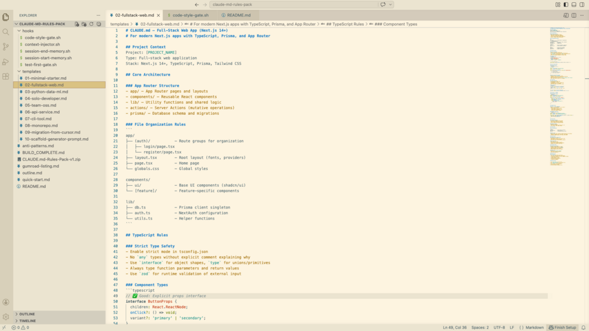This screenshot has width=589, height=331.
Task: Click Finish Setup in status bar
Action: click(562, 327)
